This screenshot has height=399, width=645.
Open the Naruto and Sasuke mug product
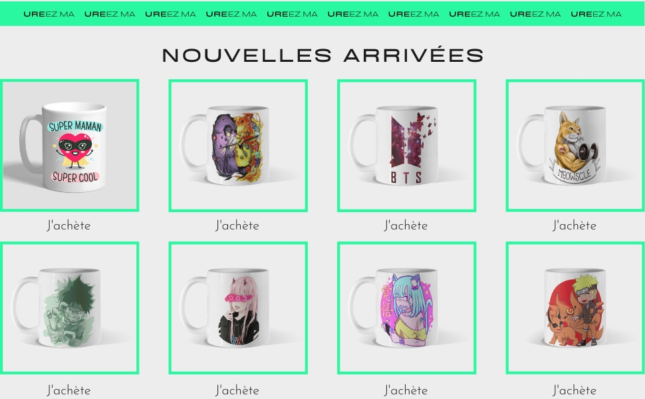click(x=238, y=146)
